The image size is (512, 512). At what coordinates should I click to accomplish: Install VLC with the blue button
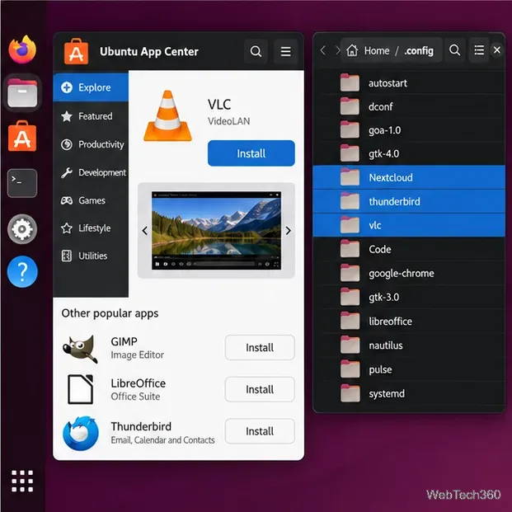pyautogui.click(x=251, y=153)
